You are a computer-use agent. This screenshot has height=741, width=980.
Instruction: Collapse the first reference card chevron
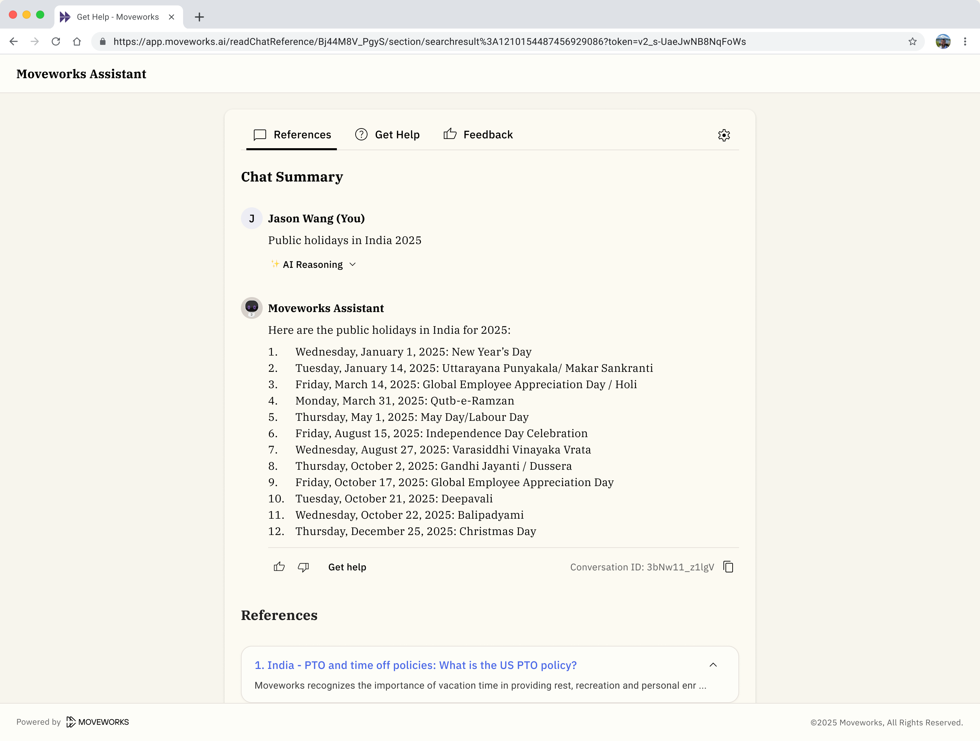coord(713,665)
